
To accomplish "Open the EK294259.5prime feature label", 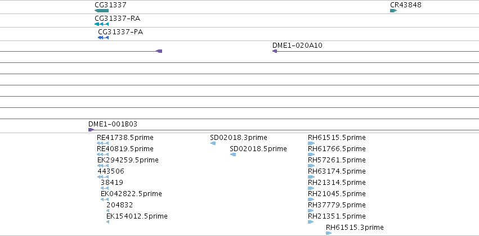I will tap(128, 160).
